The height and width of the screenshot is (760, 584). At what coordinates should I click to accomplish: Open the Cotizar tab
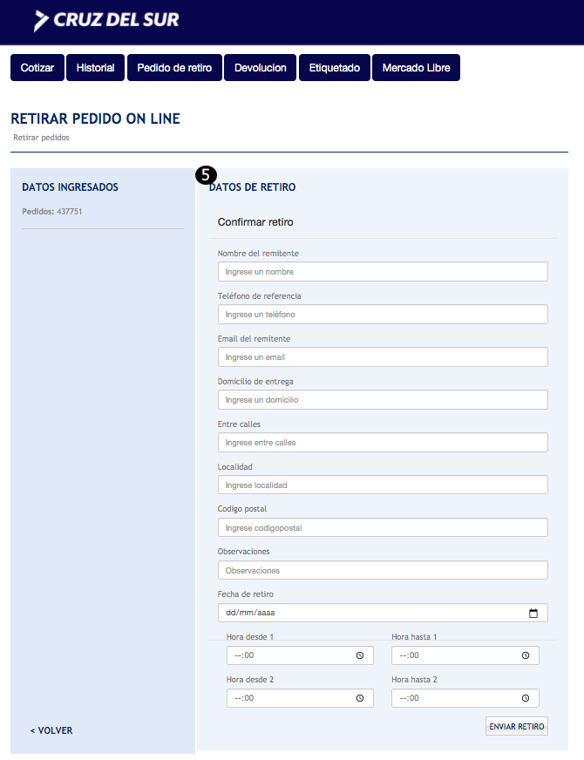tap(37, 68)
